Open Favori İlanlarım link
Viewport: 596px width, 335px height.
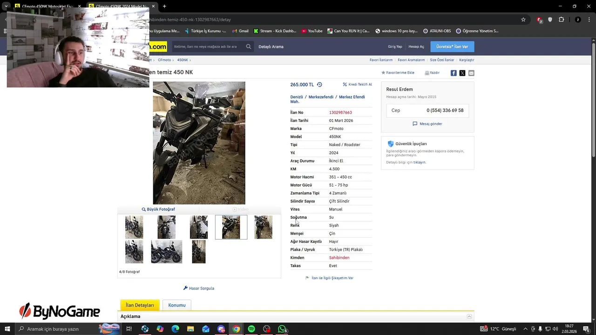click(x=381, y=60)
